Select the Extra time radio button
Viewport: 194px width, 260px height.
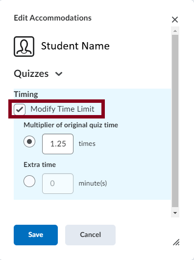(x=29, y=181)
